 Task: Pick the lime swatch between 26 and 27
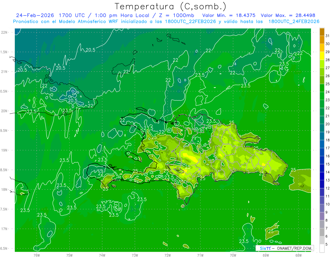point(322,72)
